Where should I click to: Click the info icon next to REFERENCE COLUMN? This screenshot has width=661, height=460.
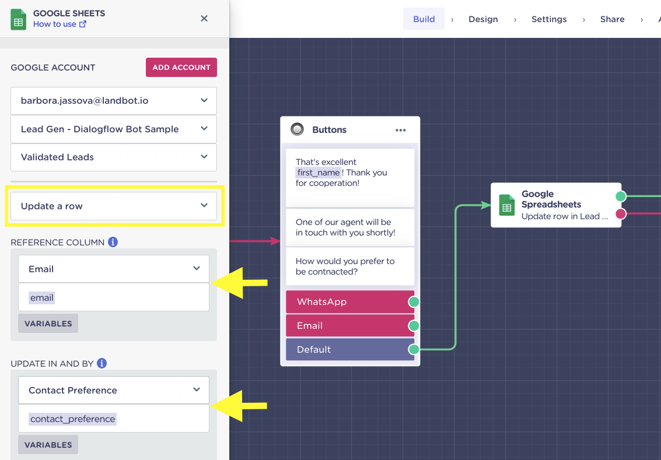click(113, 242)
